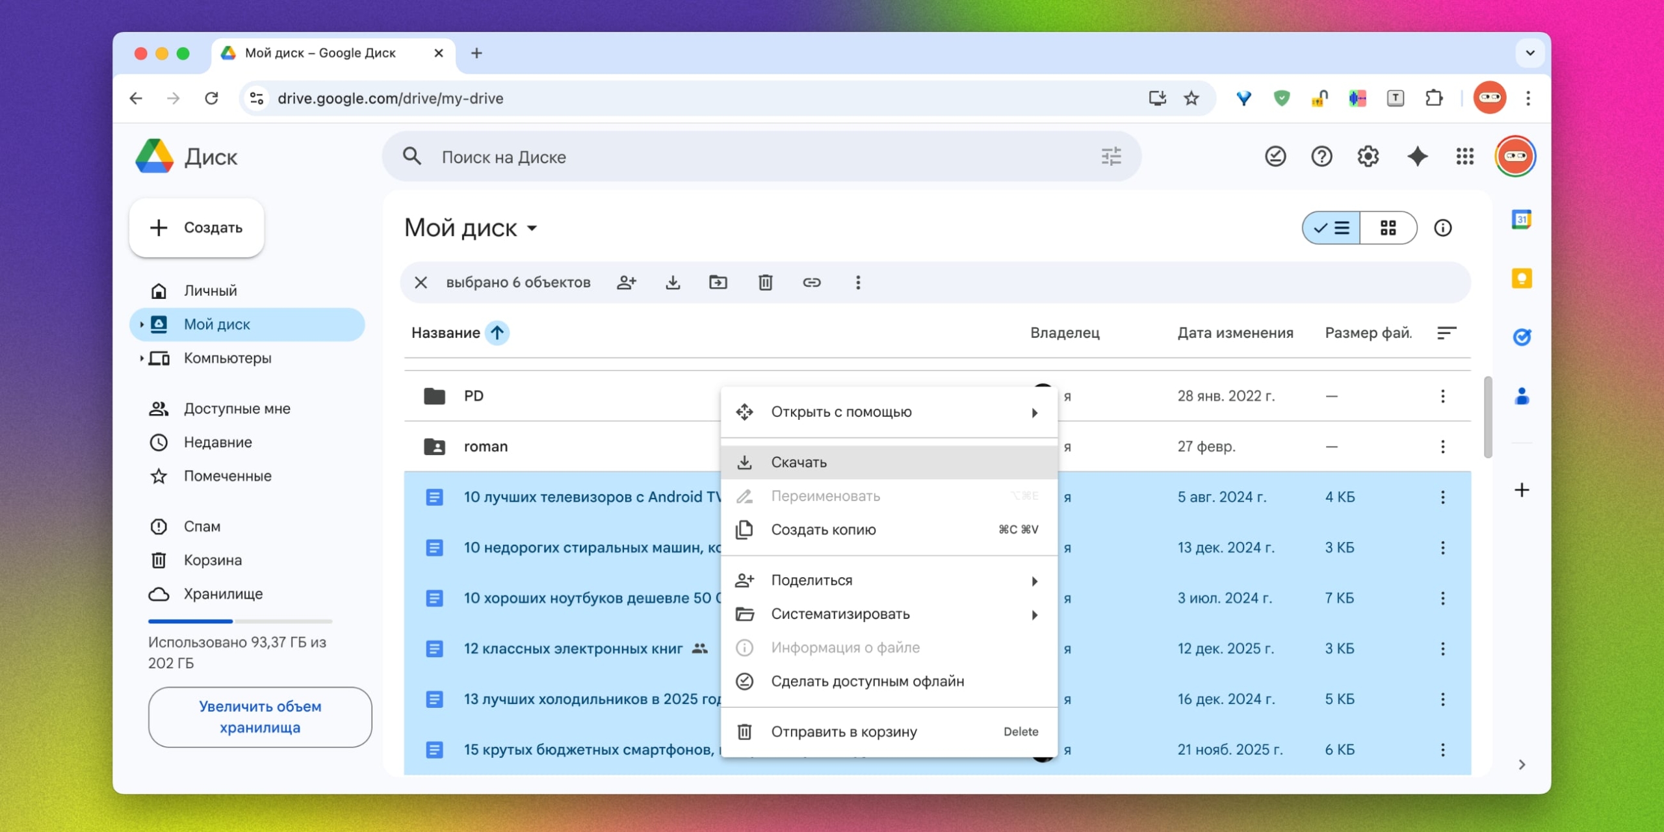Click Увеличить объем хранилища
The width and height of the screenshot is (1664, 832).
tap(259, 716)
